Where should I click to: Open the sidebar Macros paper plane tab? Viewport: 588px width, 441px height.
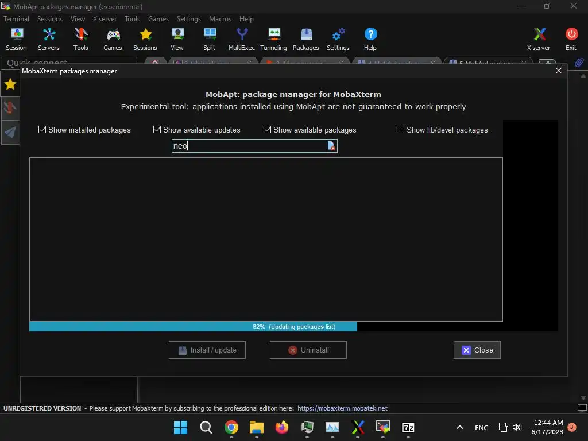[10, 131]
